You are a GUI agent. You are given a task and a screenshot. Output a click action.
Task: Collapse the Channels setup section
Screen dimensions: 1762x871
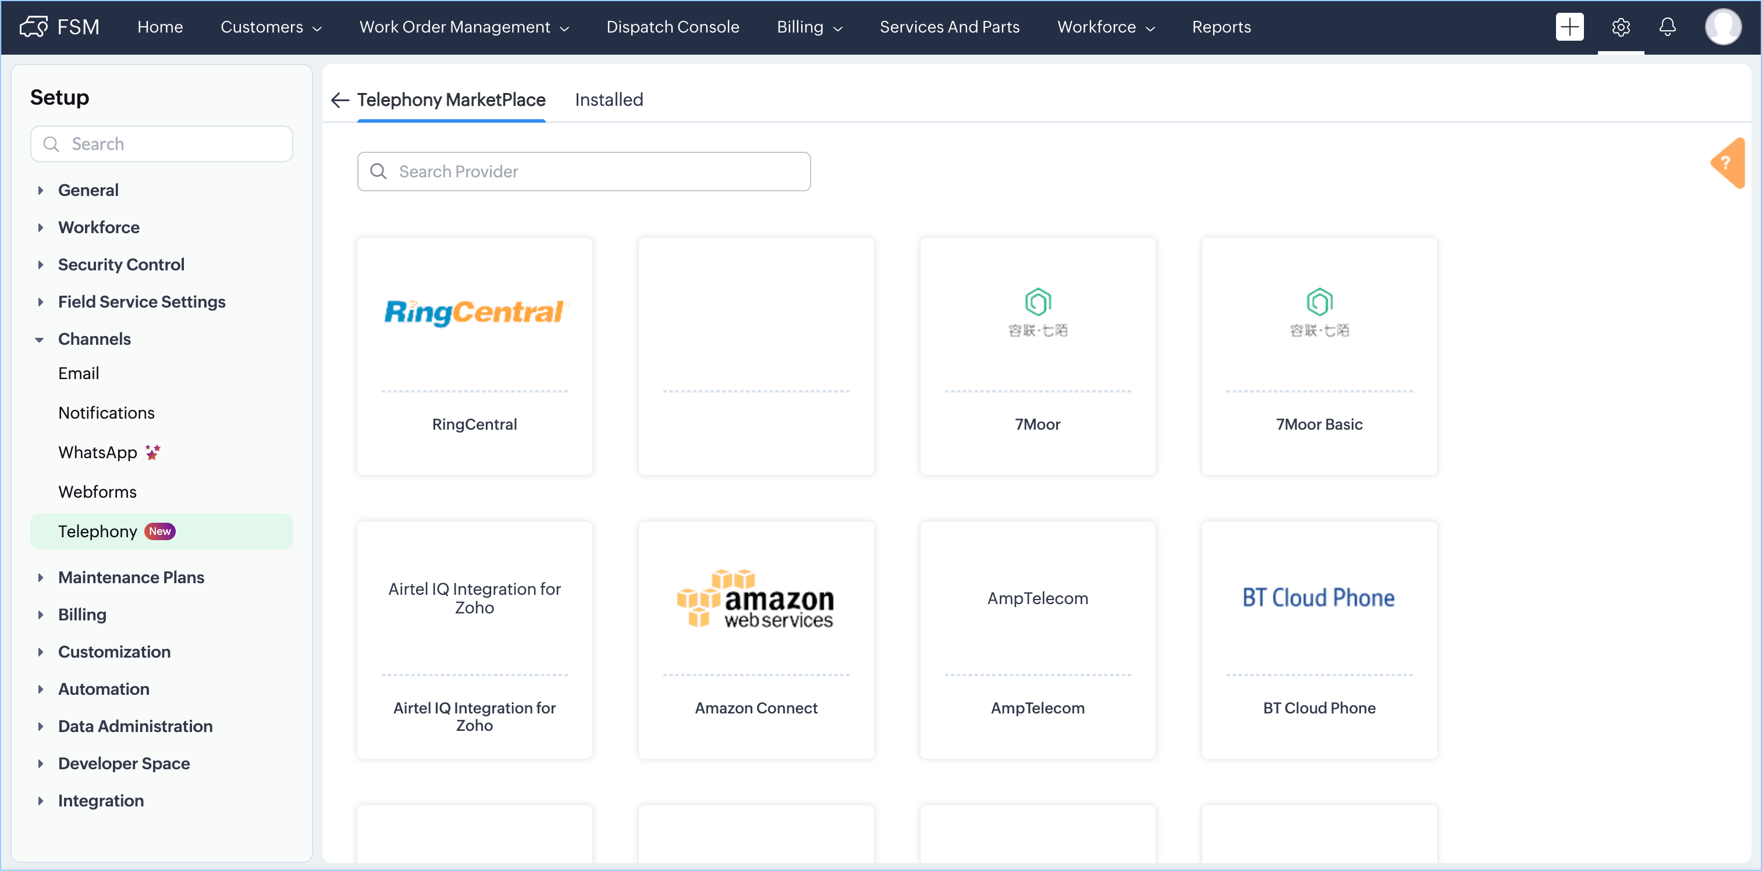click(x=94, y=339)
